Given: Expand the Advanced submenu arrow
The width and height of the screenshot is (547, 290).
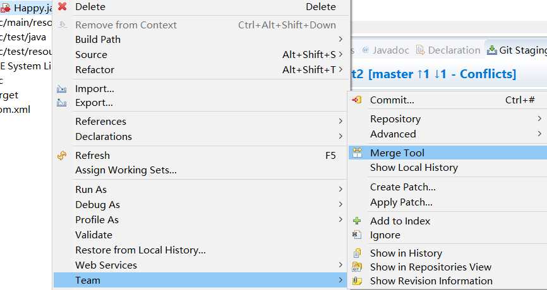Looking at the screenshot, I should tap(539, 134).
